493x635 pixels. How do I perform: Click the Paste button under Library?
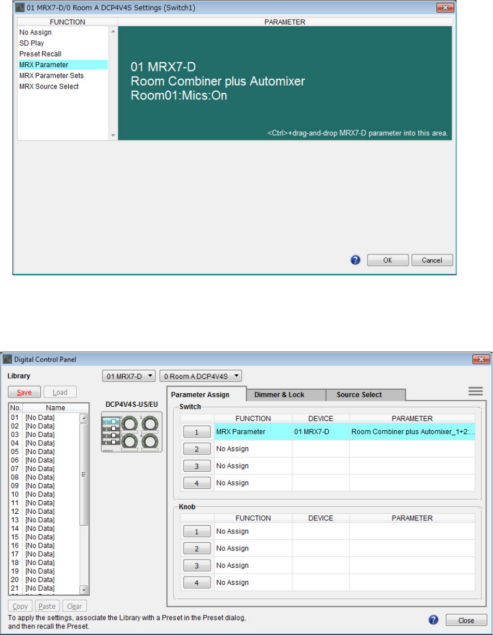click(x=47, y=606)
